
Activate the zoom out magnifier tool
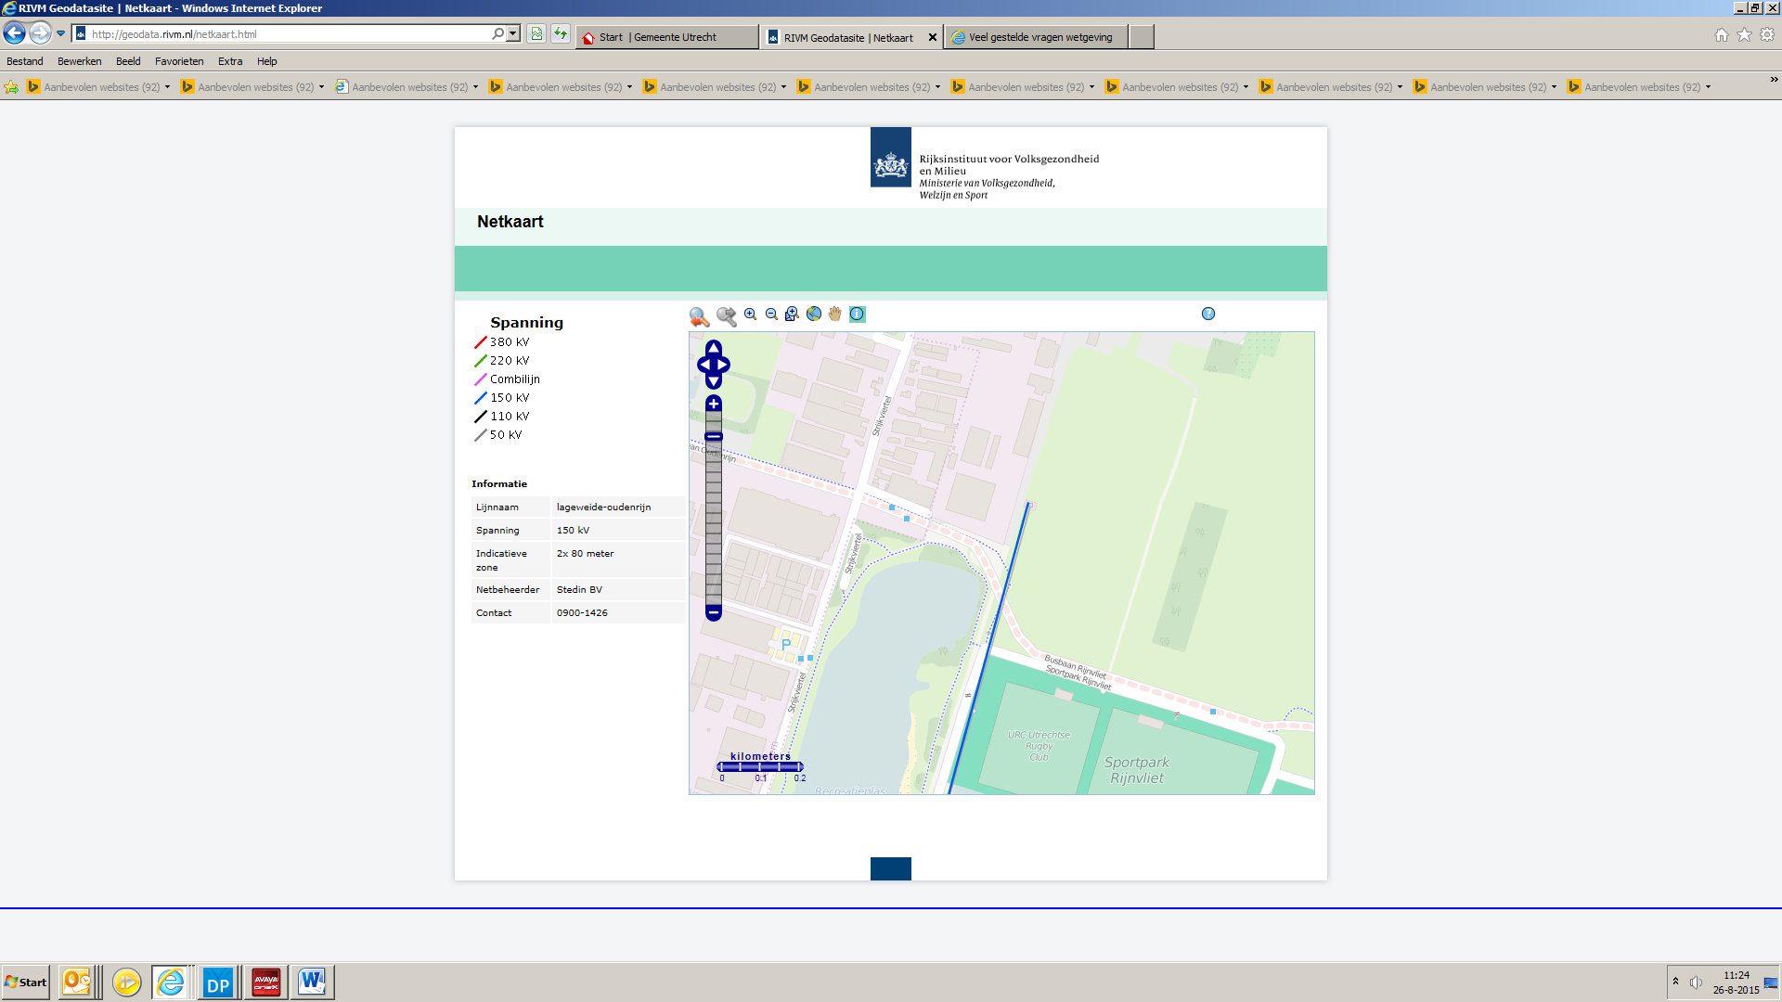pos(771,315)
